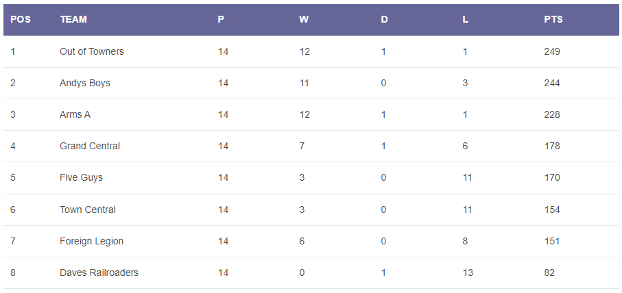Click the TEAM column header
This screenshot has height=293, width=622.
click(x=73, y=19)
